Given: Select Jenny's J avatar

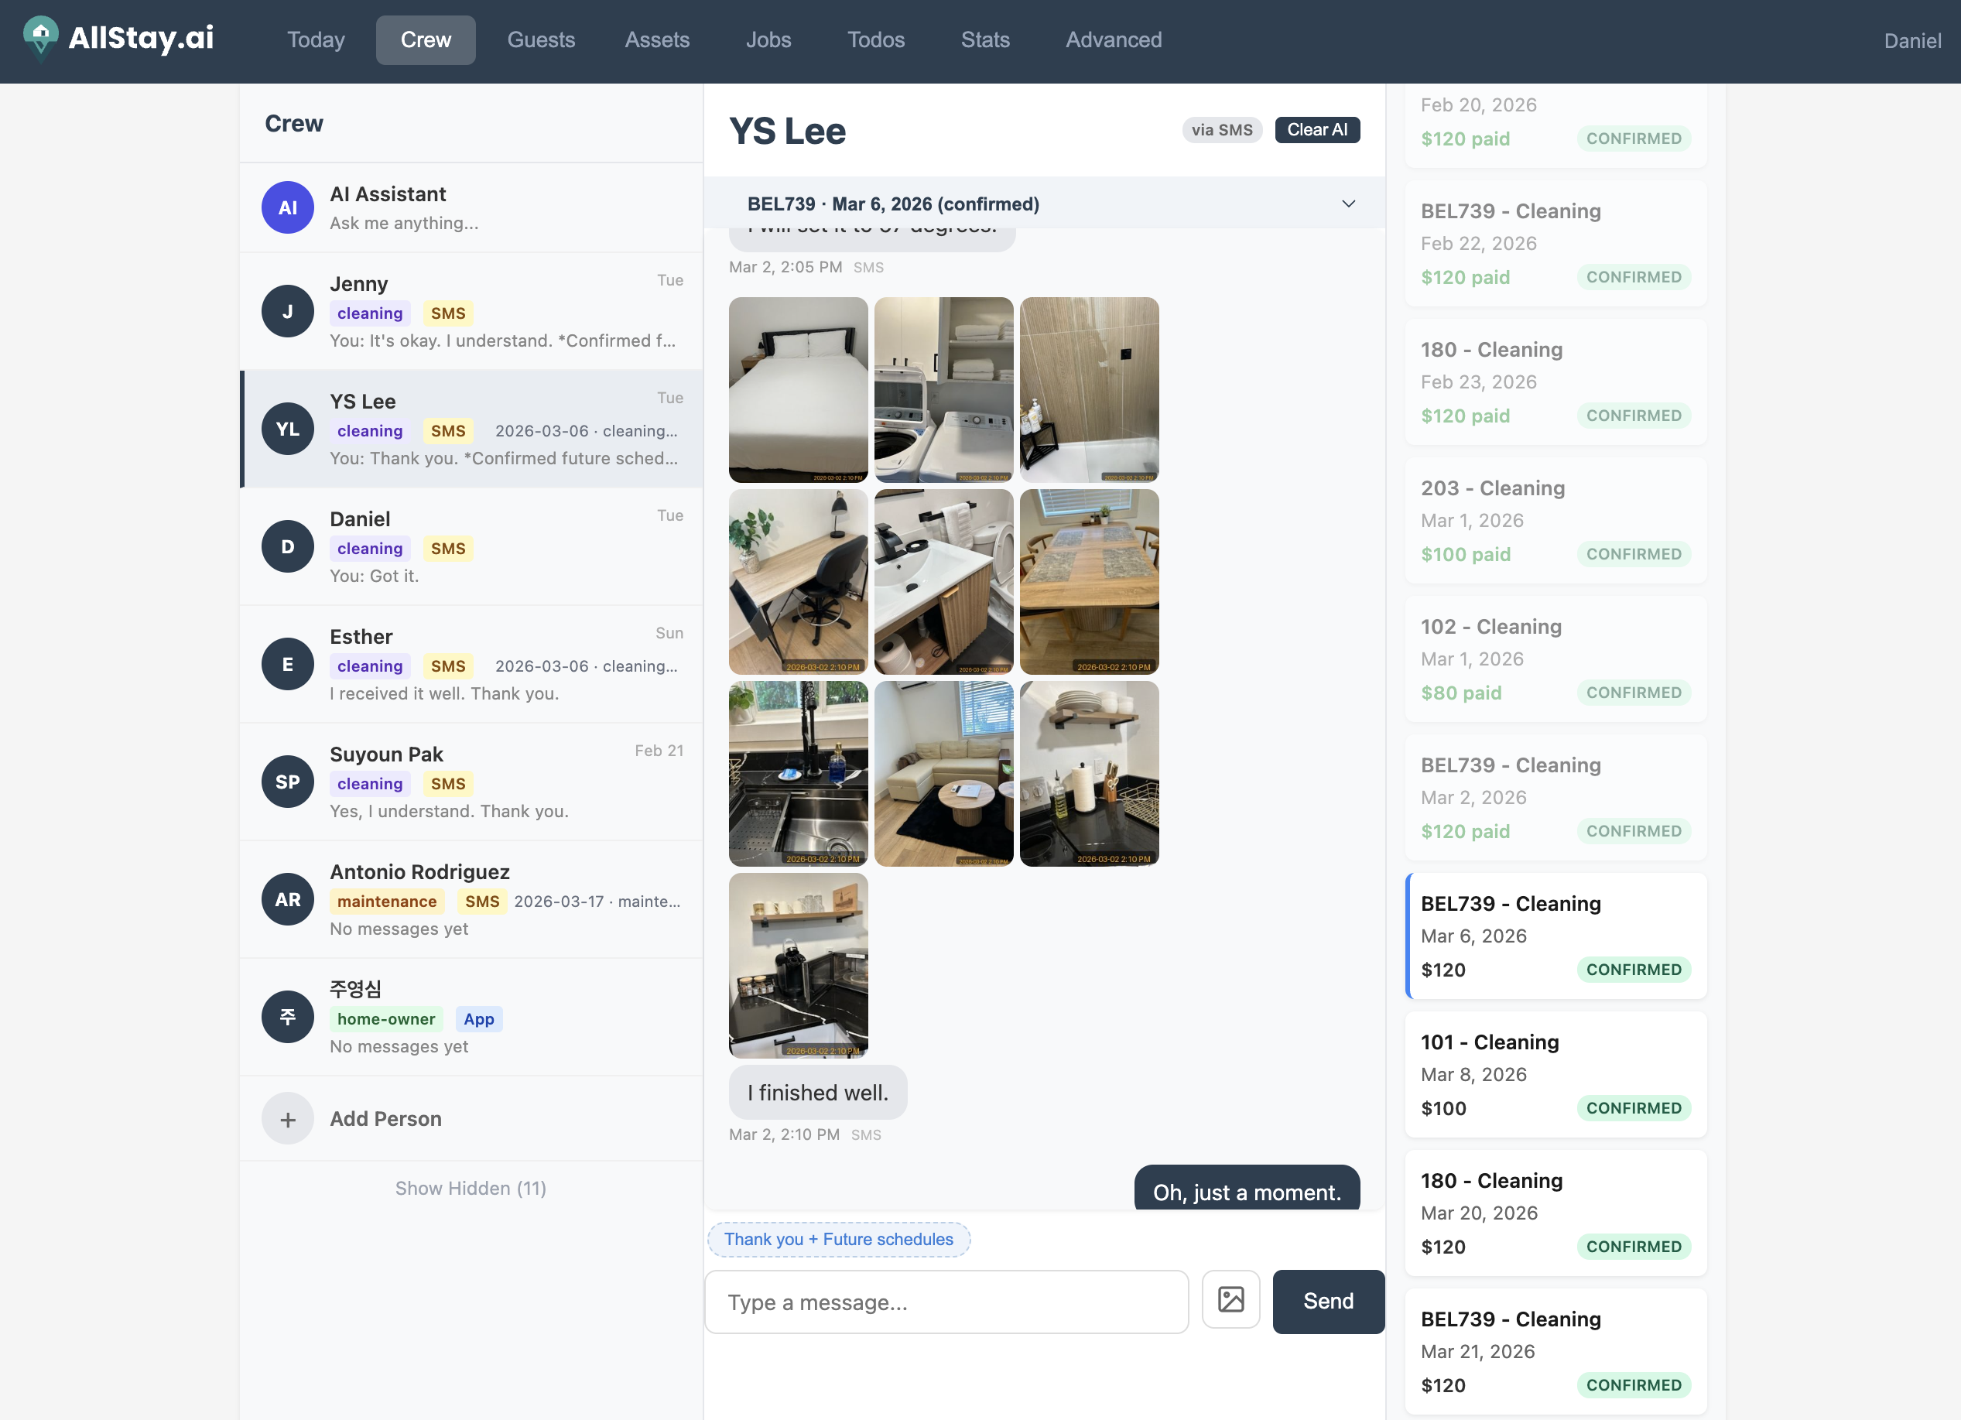Looking at the screenshot, I should click(x=287, y=311).
